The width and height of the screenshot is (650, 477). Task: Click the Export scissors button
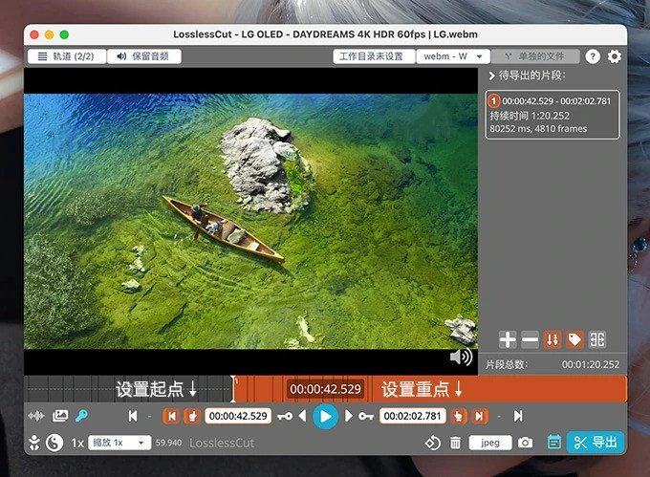coord(596,443)
